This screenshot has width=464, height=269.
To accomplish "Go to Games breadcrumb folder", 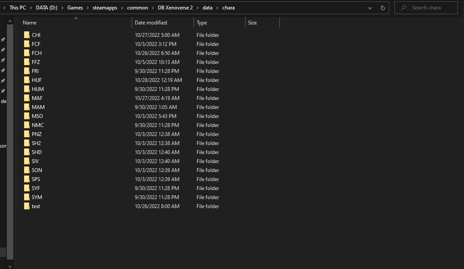I will tap(75, 8).
